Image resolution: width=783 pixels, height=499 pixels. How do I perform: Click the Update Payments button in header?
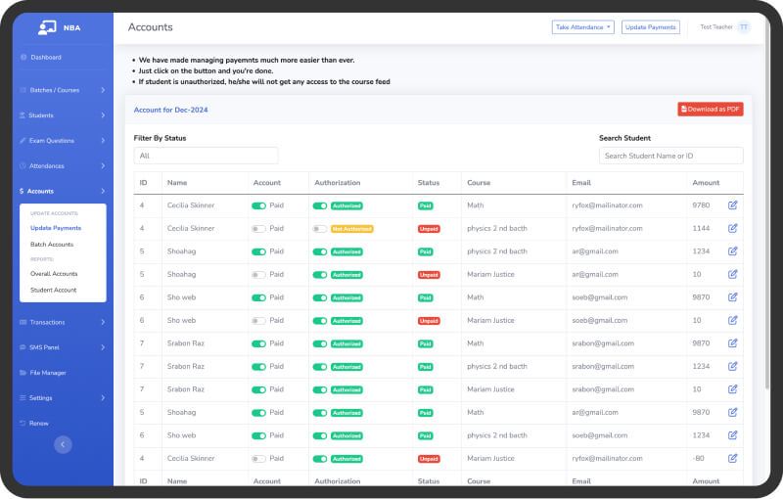[x=651, y=27]
